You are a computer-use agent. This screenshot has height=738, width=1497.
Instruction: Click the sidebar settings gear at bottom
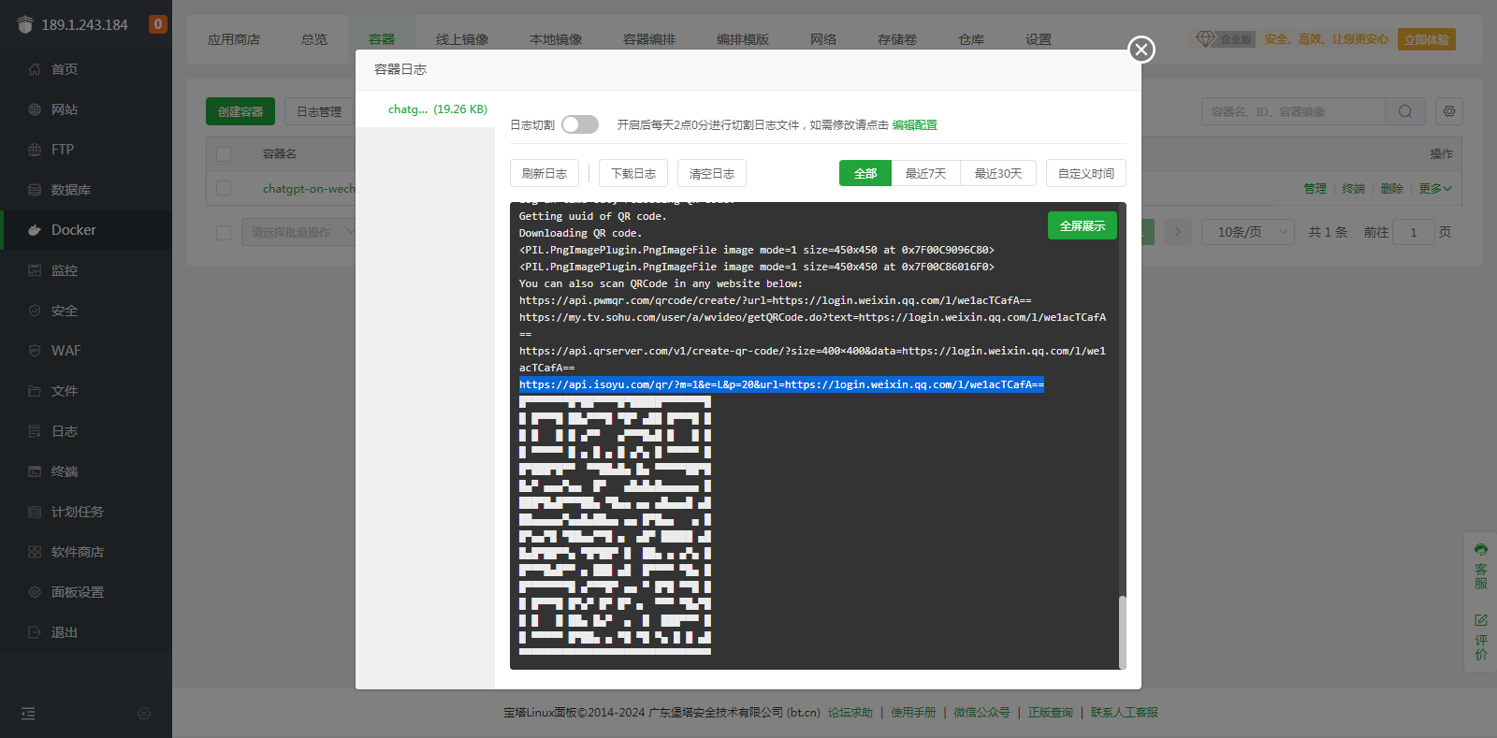tap(144, 714)
